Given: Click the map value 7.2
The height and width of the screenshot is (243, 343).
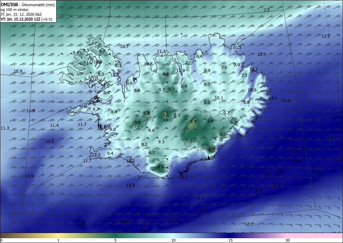Looking at the screenshot, I should (188, 63).
